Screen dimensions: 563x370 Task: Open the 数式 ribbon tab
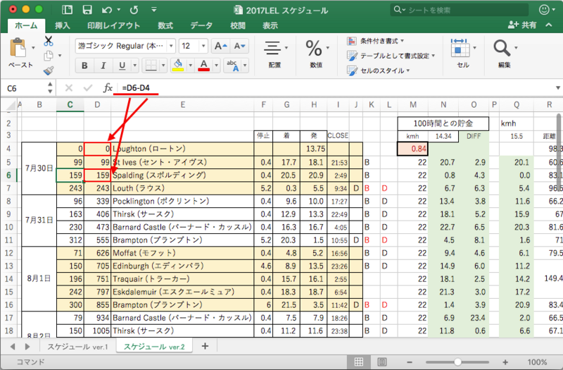coord(165,25)
